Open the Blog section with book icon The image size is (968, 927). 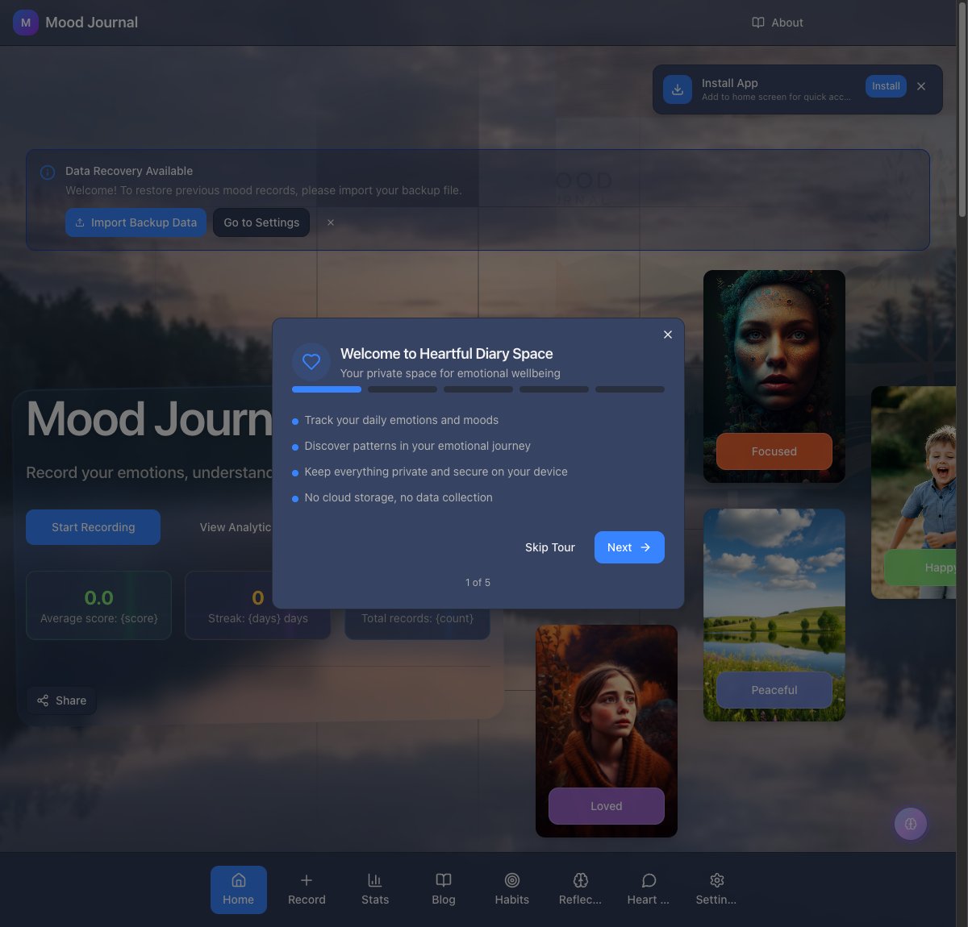[x=443, y=889]
